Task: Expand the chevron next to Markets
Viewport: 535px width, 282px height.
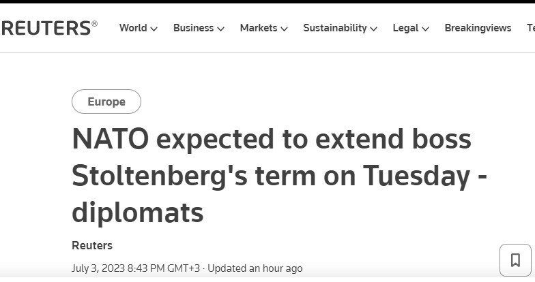Action: (284, 29)
